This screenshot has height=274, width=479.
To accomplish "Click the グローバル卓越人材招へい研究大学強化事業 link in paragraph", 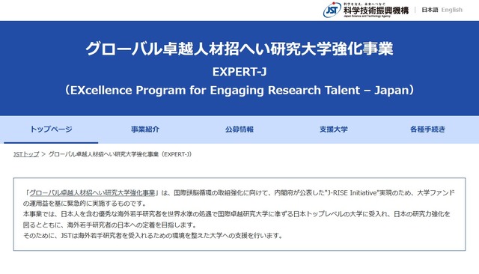I will coord(92,192).
